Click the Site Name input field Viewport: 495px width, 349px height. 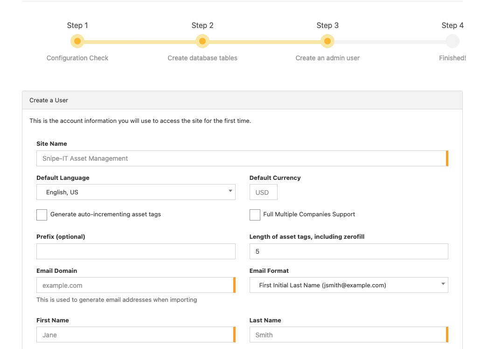click(x=242, y=158)
